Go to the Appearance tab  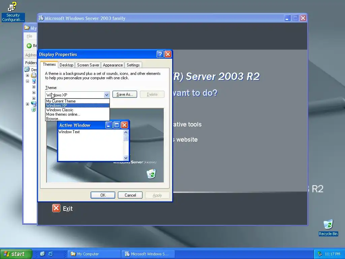pos(113,65)
